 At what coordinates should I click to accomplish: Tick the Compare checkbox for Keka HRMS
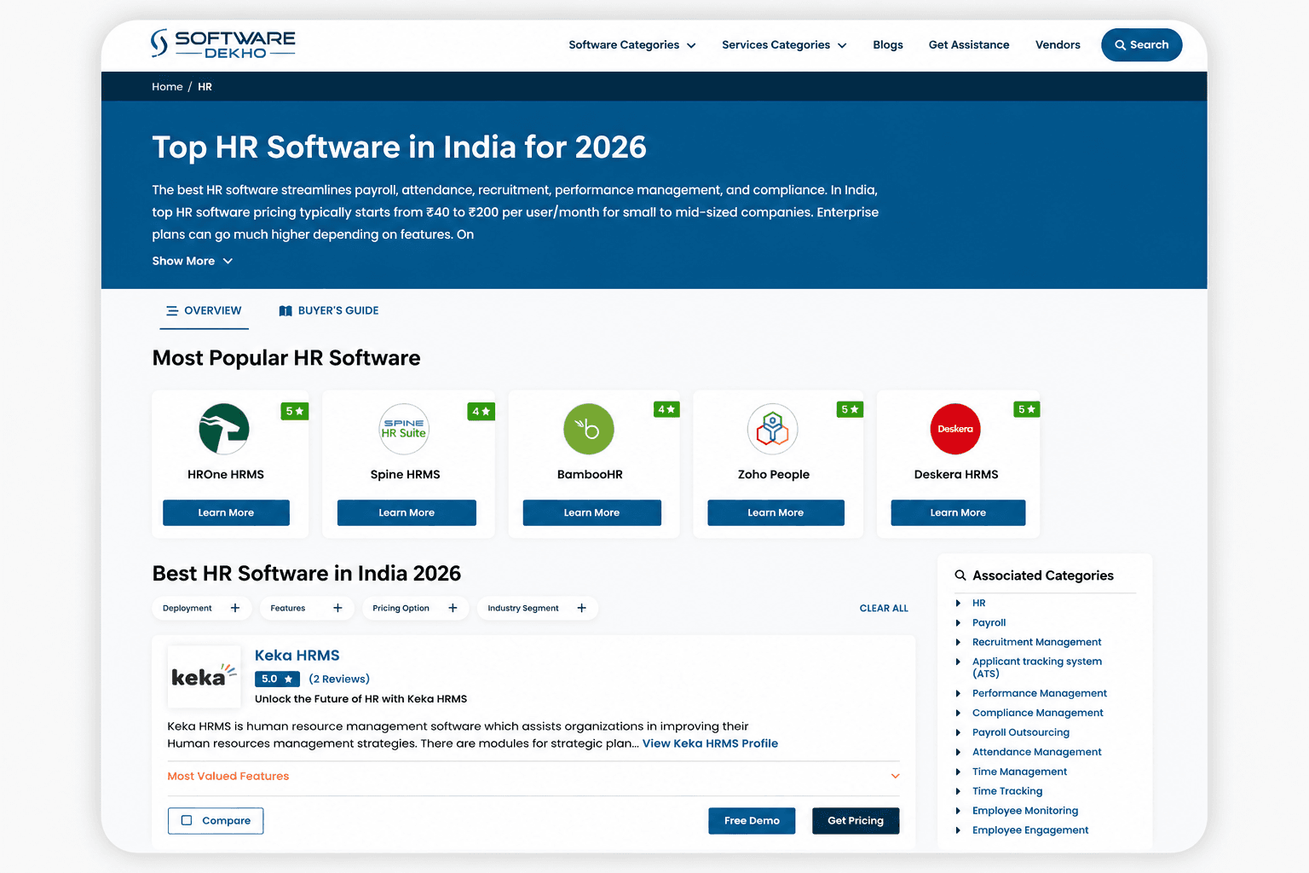tap(187, 820)
